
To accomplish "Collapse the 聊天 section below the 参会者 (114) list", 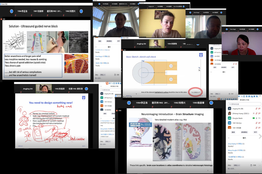I will [x=228, y=138].
